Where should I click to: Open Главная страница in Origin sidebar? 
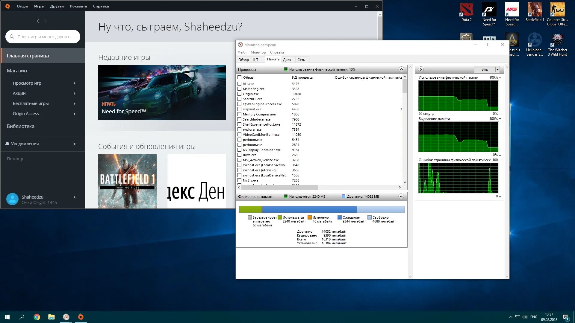coord(43,56)
